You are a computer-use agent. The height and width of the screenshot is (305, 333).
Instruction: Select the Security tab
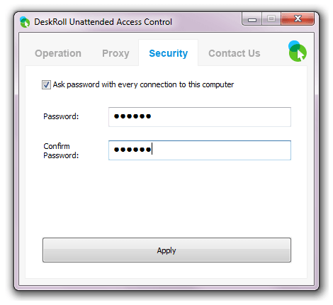[x=169, y=53]
